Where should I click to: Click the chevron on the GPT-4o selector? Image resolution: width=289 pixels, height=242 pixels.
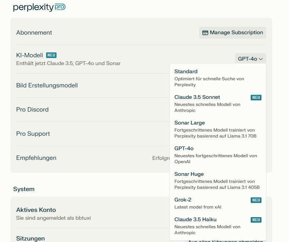coord(261,59)
